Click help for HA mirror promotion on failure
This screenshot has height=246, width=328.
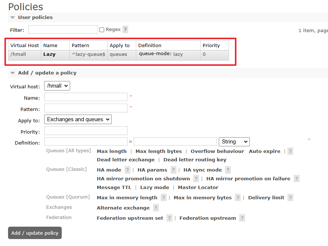(297, 179)
